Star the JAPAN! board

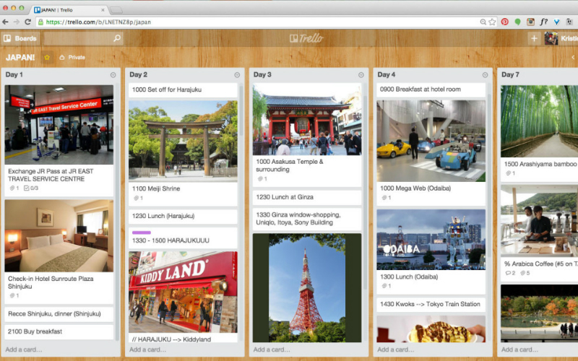(x=47, y=58)
